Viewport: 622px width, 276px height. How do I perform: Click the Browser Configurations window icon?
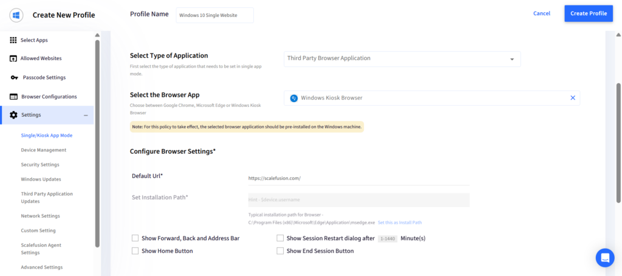(13, 97)
